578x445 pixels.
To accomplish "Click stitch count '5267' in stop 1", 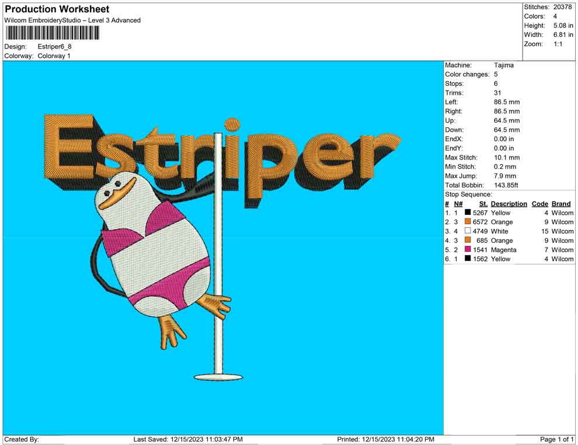I will (x=480, y=213).
